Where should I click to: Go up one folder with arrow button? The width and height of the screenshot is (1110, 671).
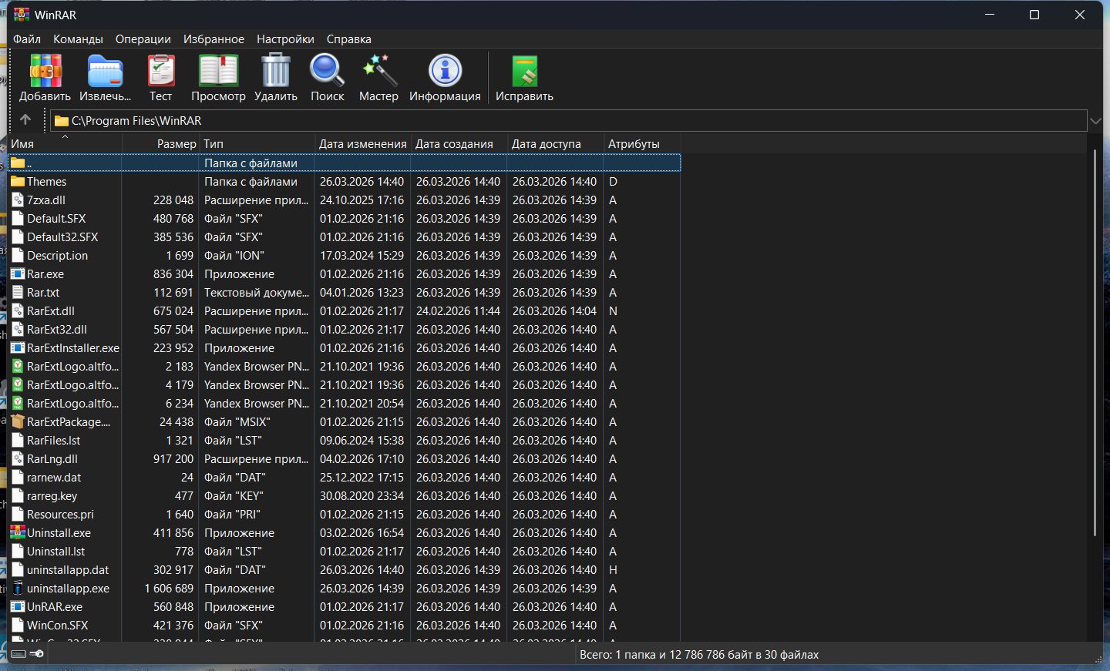[25, 120]
